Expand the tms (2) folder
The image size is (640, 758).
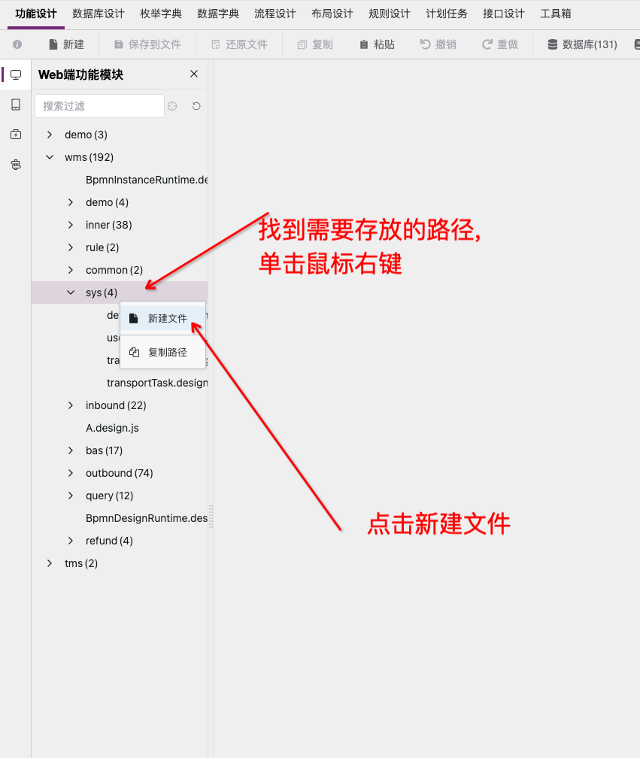click(50, 563)
